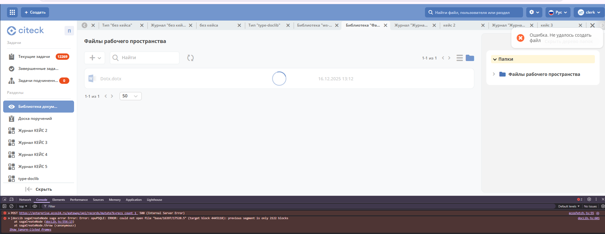Switch to the кейс 2 tab
Screen dimensions: 605x234
pyautogui.click(x=449, y=25)
